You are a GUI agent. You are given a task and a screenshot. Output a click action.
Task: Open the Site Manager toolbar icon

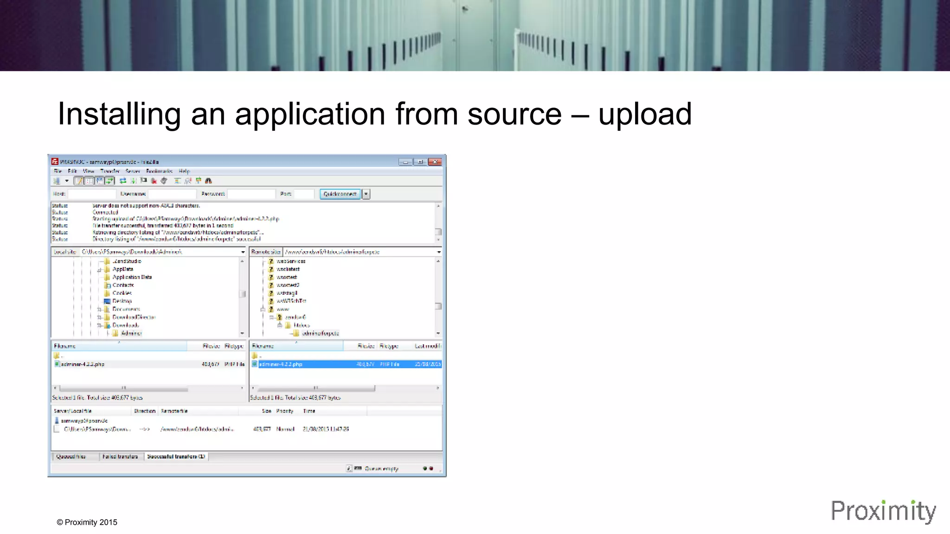[57, 181]
